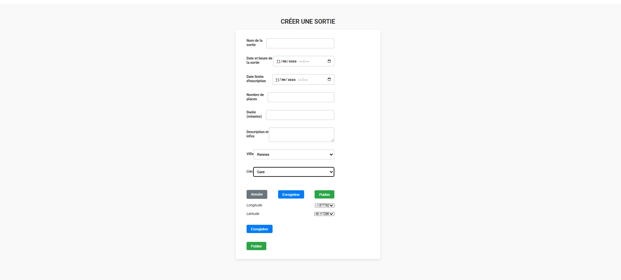The height and width of the screenshot is (280, 621).
Task: Open the Latitude value dropdown
Action: pyautogui.click(x=324, y=214)
